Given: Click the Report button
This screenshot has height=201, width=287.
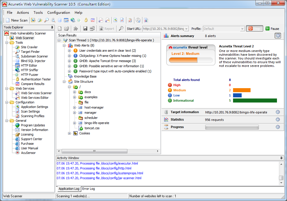Looking at the screenshot, I should pos(107,28).
